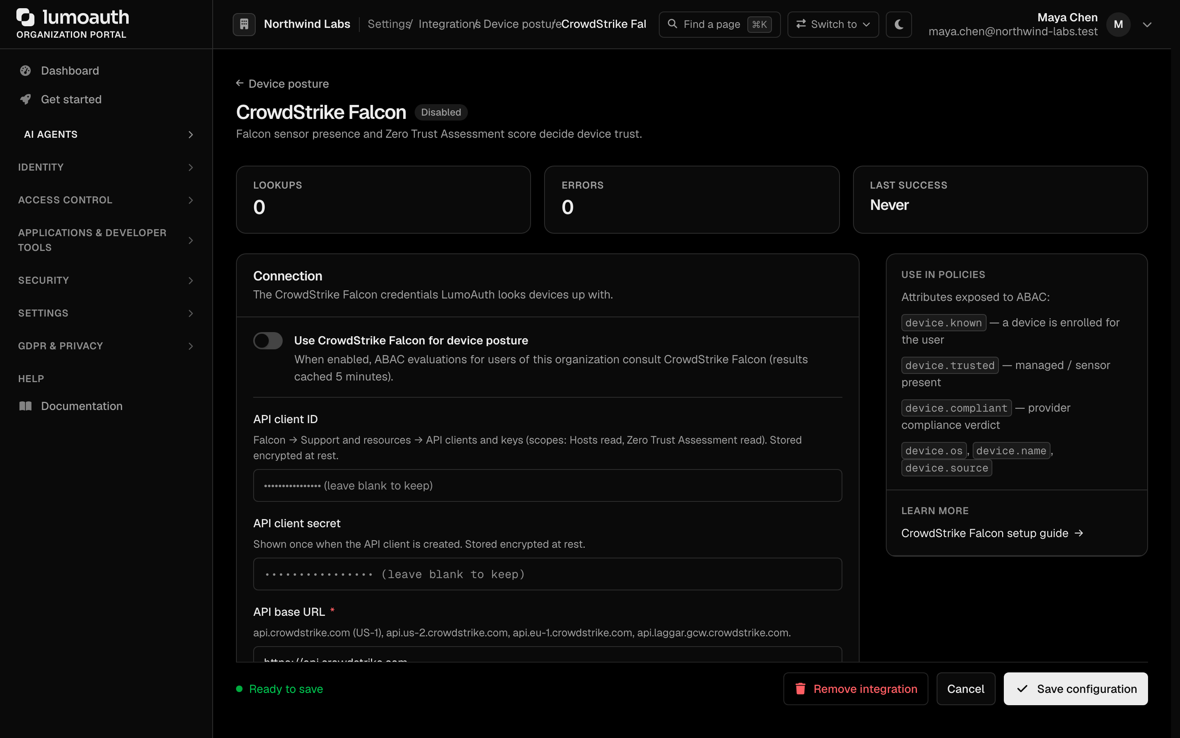Click the trash icon on Remove integration
1180x738 pixels.
(x=801, y=689)
